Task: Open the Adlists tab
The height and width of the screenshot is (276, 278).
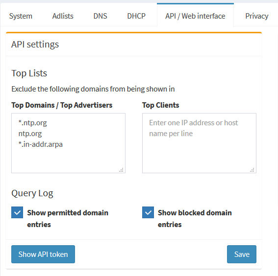Action: click(x=63, y=16)
